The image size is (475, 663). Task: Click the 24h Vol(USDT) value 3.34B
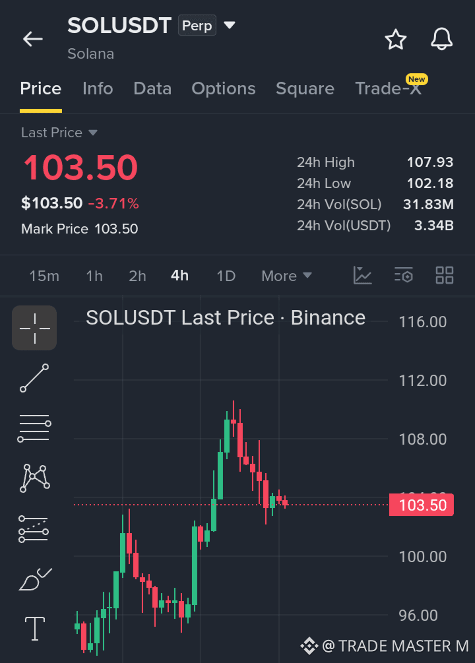coord(434,226)
